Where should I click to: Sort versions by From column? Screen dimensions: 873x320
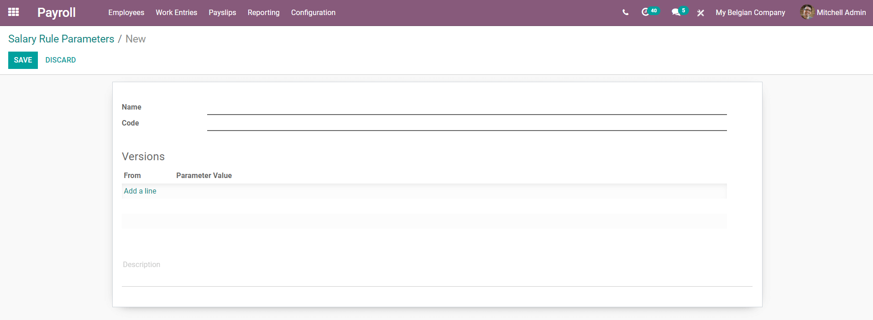click(132, 176)
